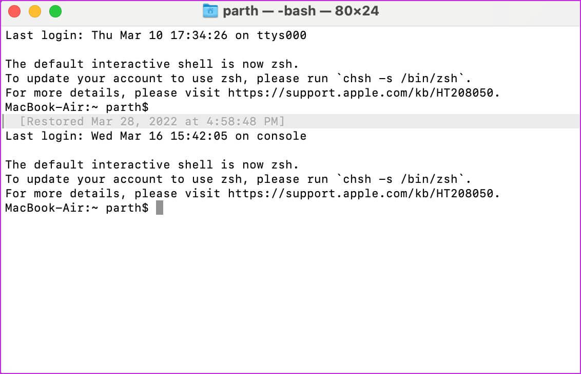This screenshot has width=581, height=374.
Task: Open the second support.apple.com HT208050 link
Action: pyautogui.click(x=363, y=194)
